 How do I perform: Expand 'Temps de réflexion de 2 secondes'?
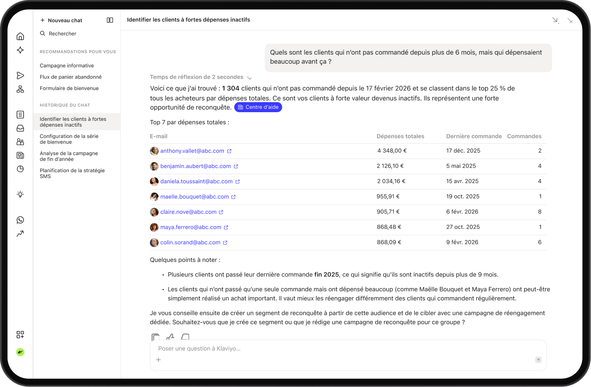(x=201, y=77)
